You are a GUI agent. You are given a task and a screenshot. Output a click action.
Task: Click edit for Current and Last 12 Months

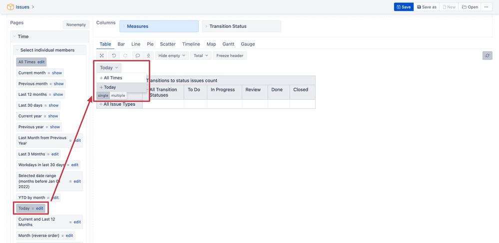click(x=77, y=222)
